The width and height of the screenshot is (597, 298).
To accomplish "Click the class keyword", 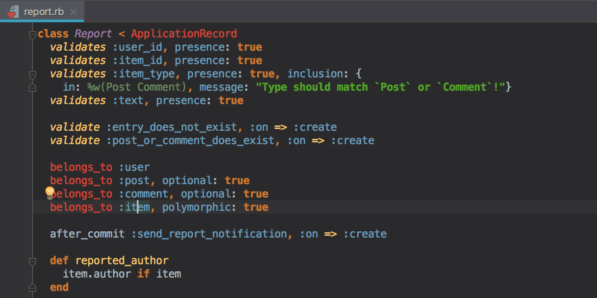I will click(53, 34).
